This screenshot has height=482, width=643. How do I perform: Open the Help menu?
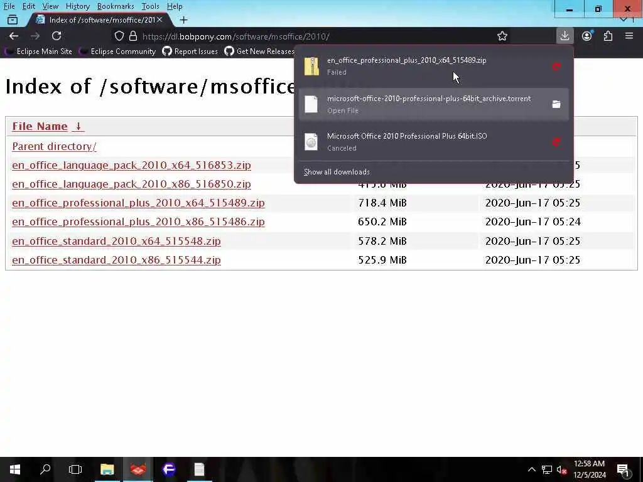tap(175, 6)
